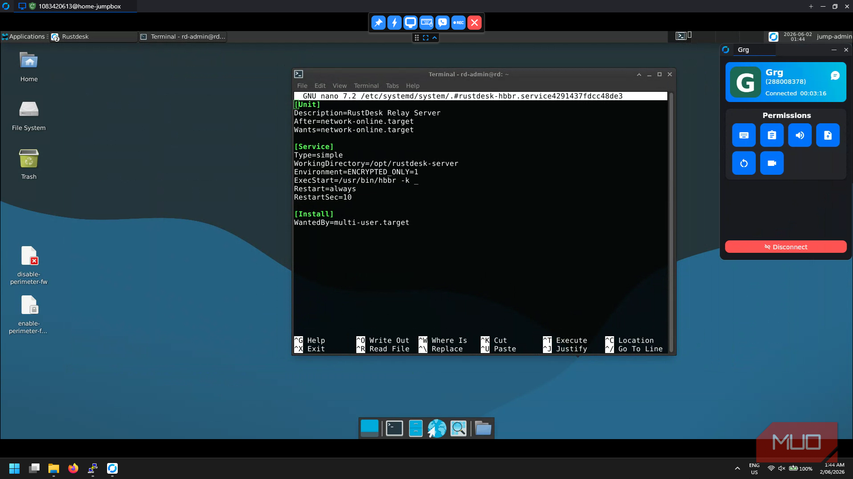Toggle remote restart permission for Grg

[744, 163]
